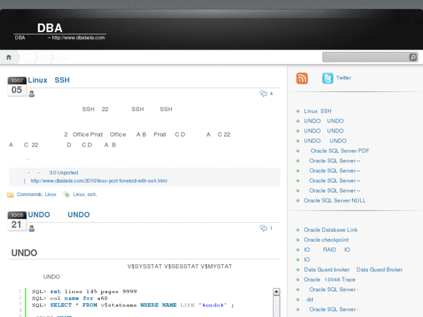Open the linux-port-forward-with-ssh.html permalink
This screenshot has height=317, width=423.
pyautogui.click(x=99, y=181)
